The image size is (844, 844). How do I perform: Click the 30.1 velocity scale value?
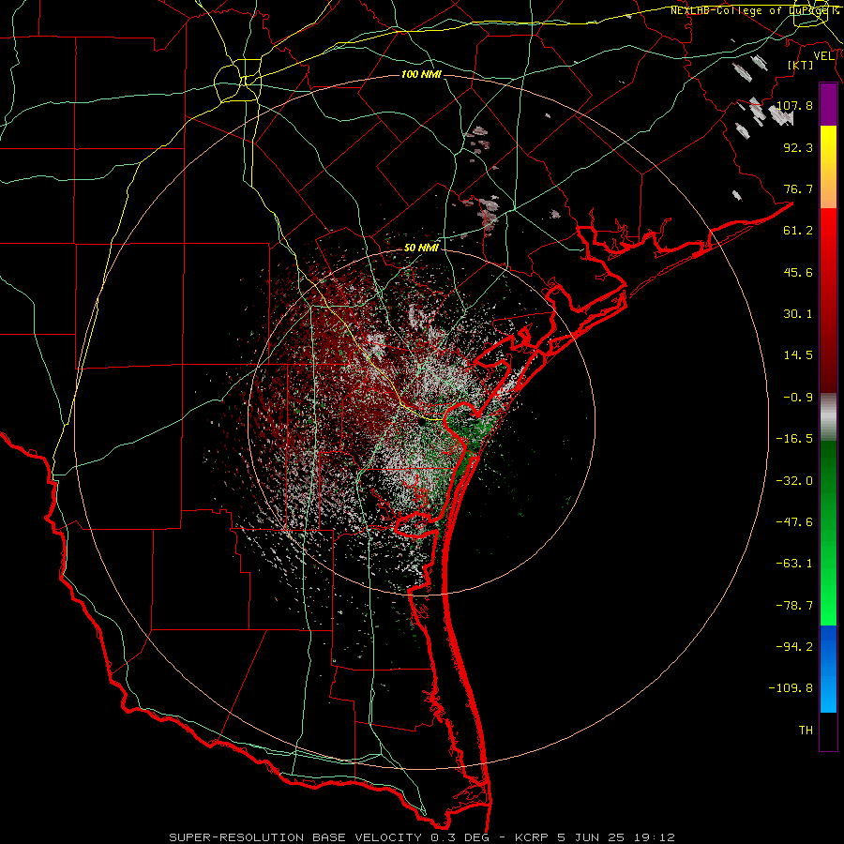click(x=798, y=314)
